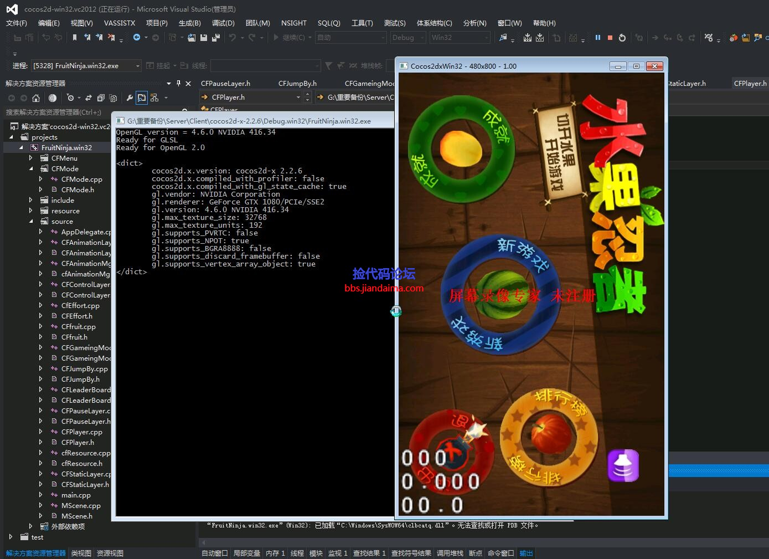Switch to the 类视图 tab

(x=81, y=553)
